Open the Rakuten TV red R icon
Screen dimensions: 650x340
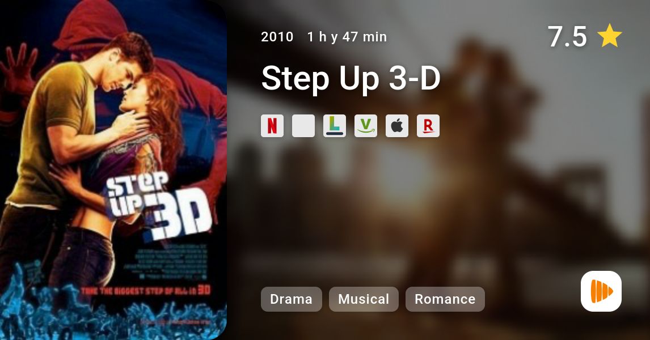point(428,126)
